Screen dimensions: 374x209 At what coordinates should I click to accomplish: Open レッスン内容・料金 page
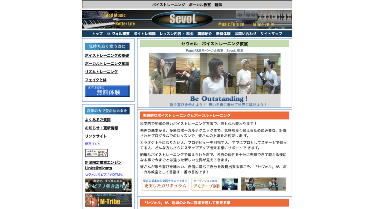[176, 34]
